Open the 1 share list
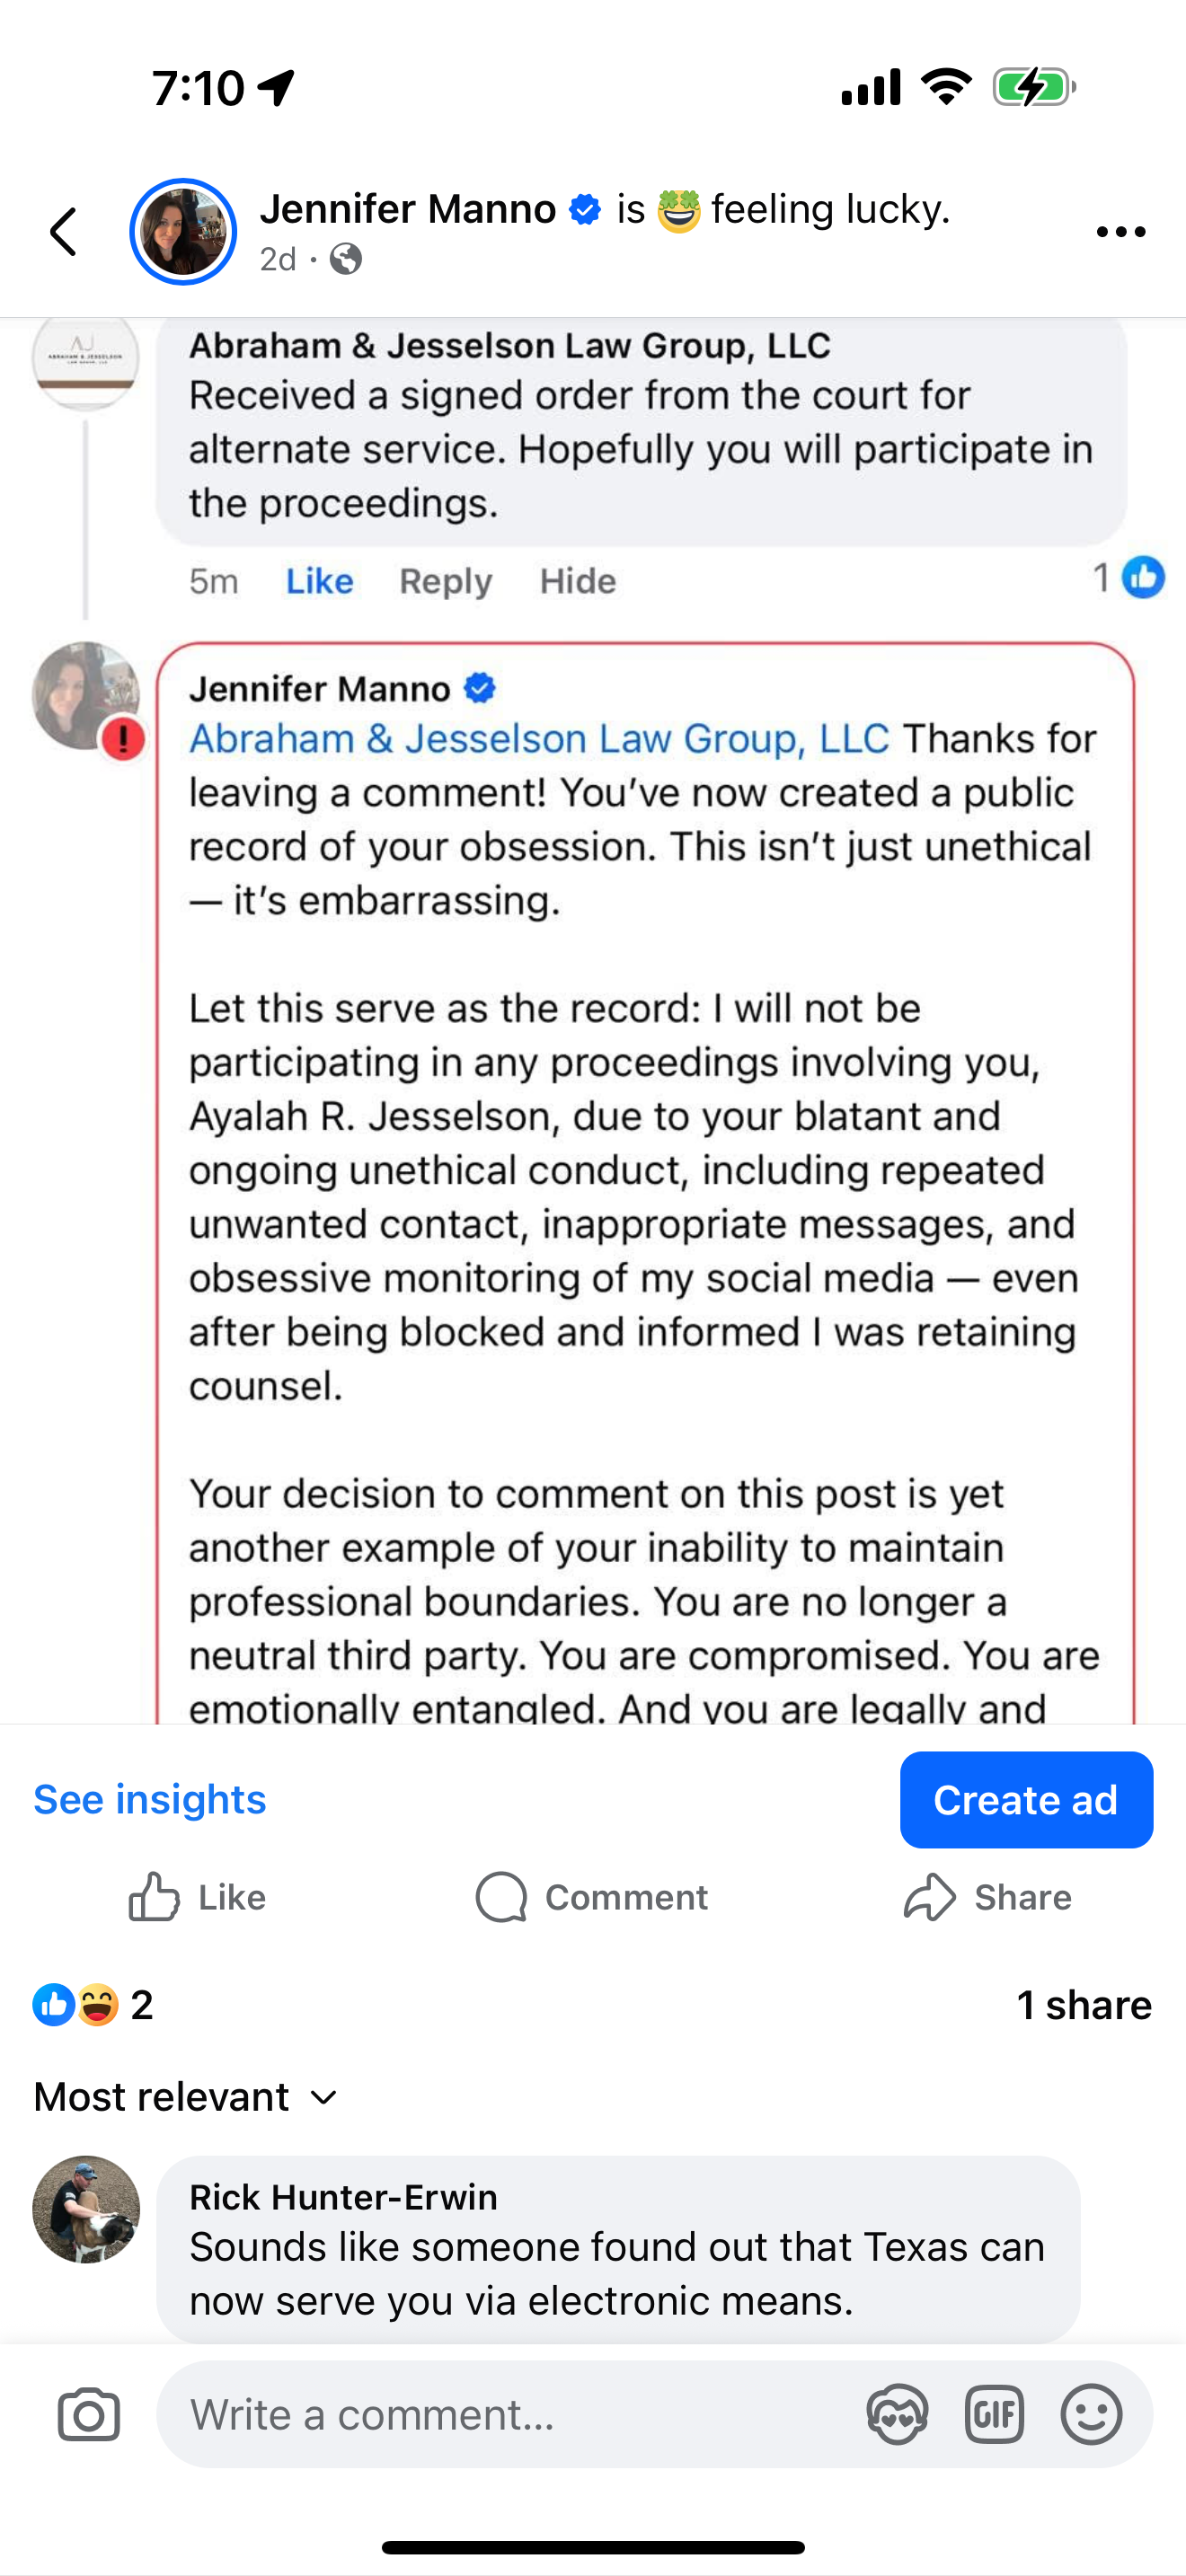Image resolution: width=1186 pixels, height=2576 pixels. click(x=1083, y=2005)
